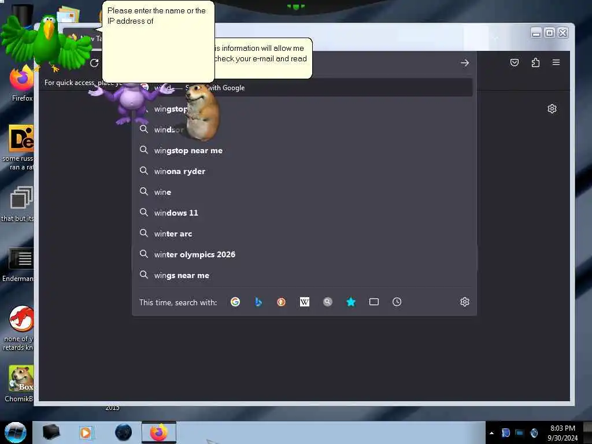Open the red dragon desktop icon

coord(19,328)
